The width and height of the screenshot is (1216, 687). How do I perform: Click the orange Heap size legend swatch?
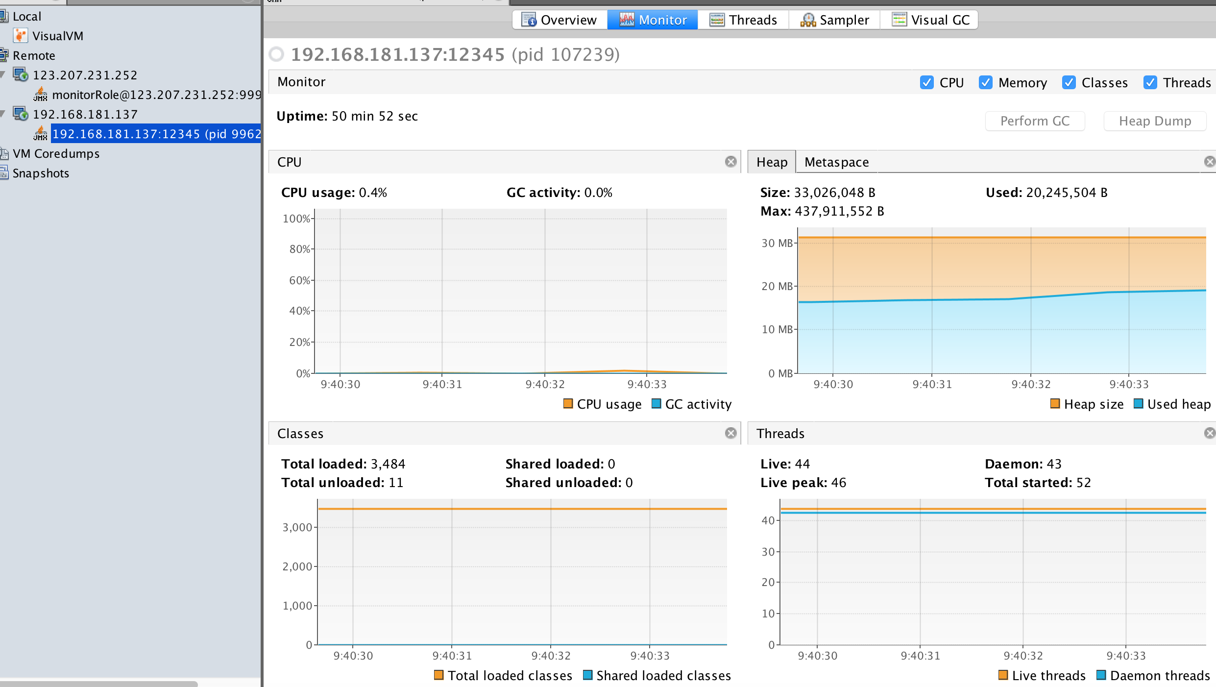[1055, 404]
